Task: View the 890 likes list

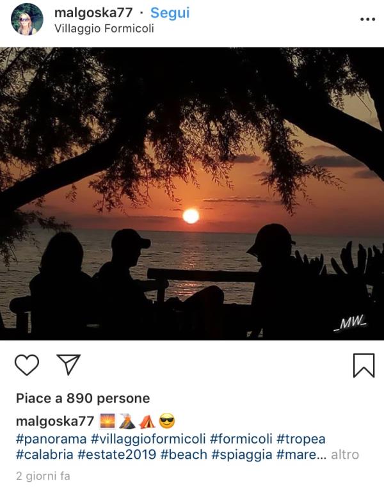Action: pos(83,398)
